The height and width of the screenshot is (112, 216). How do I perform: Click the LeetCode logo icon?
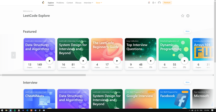(43, 3)
